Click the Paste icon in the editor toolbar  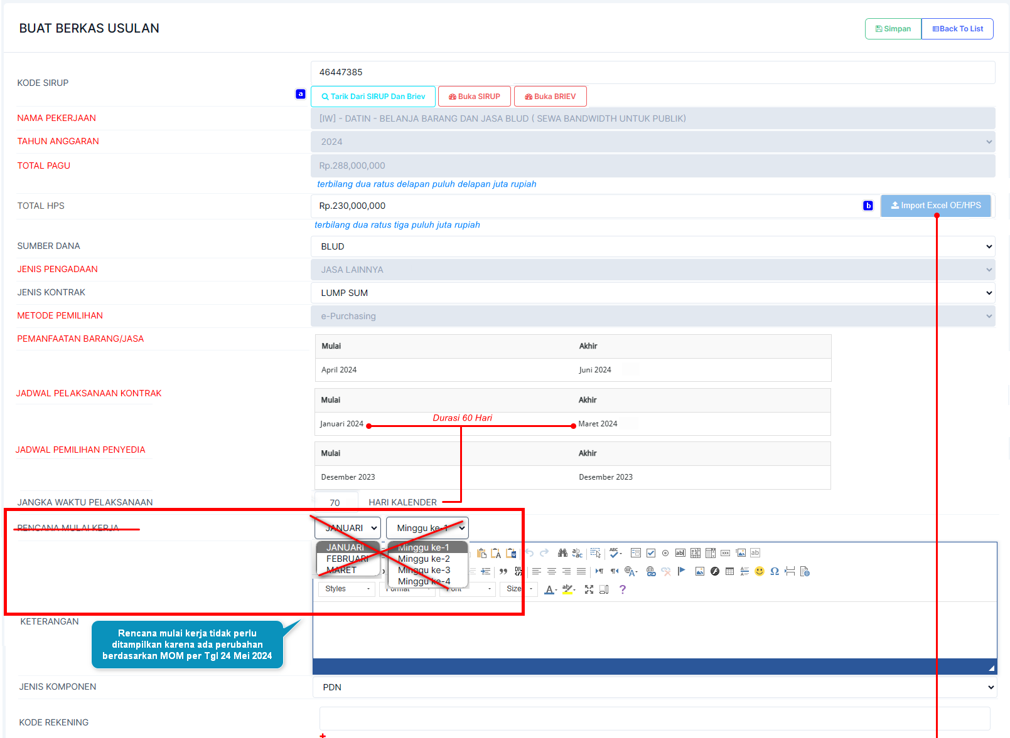coord(481,553)
